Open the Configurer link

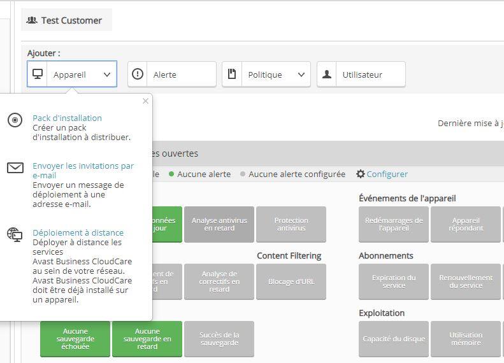(387, 174)
